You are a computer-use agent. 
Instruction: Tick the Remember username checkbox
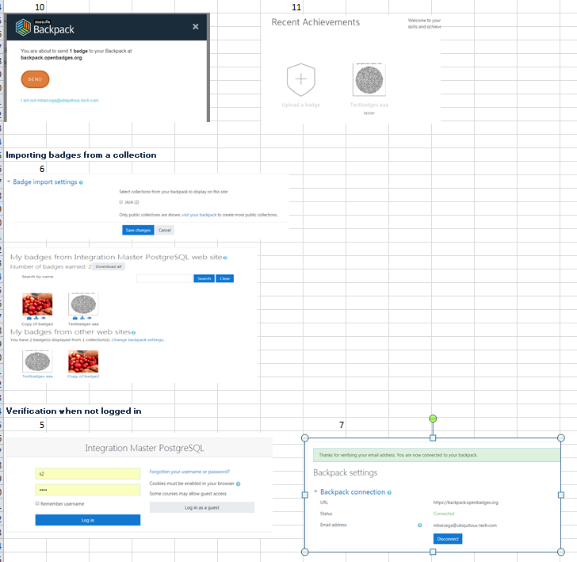pos(37,503)
